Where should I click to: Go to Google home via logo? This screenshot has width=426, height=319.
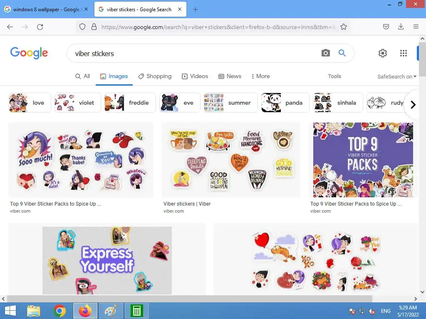(29, 53)
